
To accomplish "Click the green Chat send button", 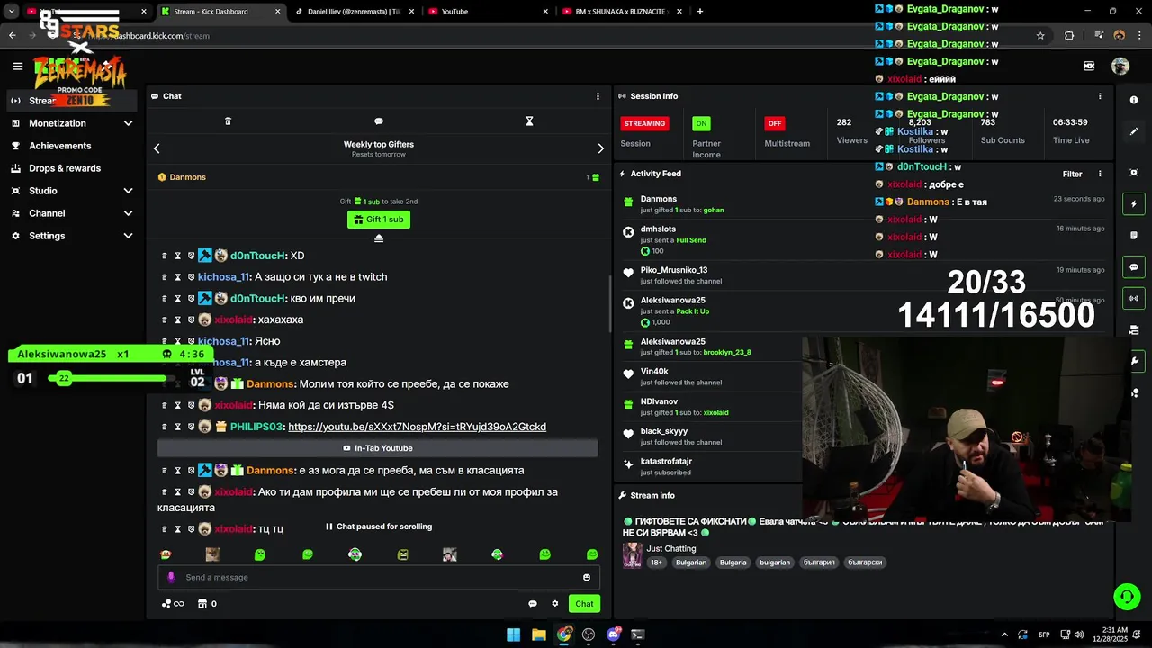I will (585, 604).
